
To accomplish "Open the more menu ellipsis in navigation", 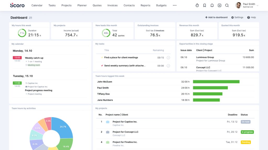I will point(175,5).
